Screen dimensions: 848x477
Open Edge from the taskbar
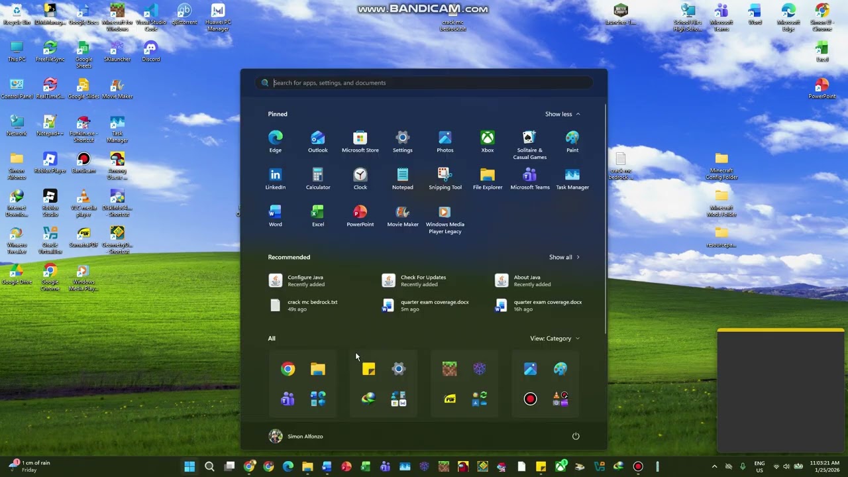pyautogui.click(x=288, y=466)
